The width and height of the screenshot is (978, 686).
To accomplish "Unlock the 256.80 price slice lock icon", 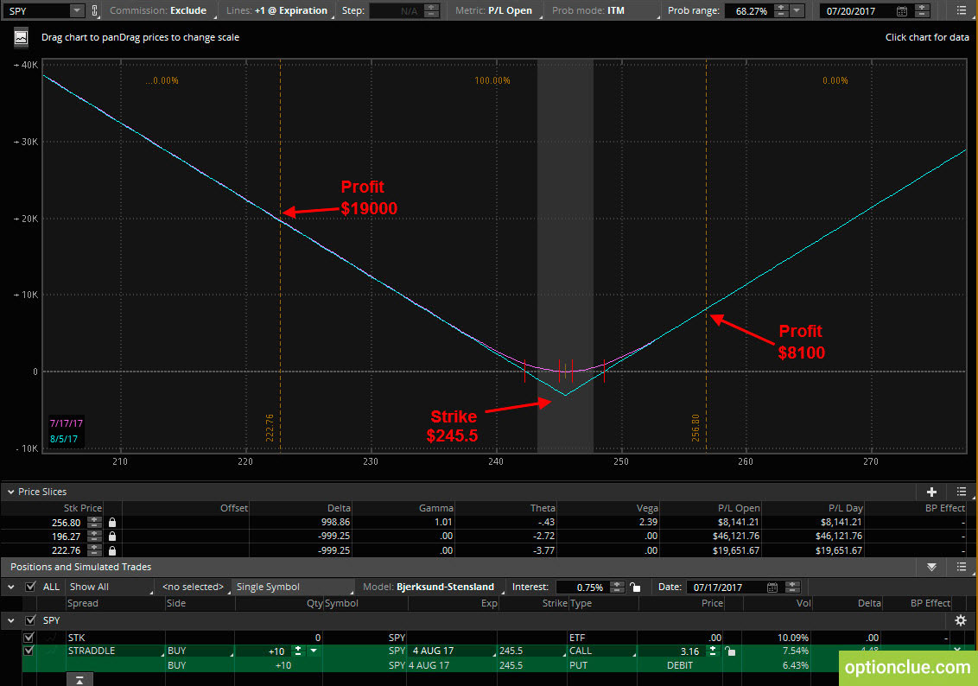I will (x=112, y=522).
